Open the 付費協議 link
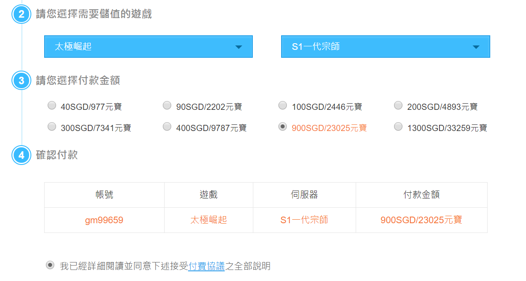The width and height of the screenshot is (526, 281). [207, 266]
